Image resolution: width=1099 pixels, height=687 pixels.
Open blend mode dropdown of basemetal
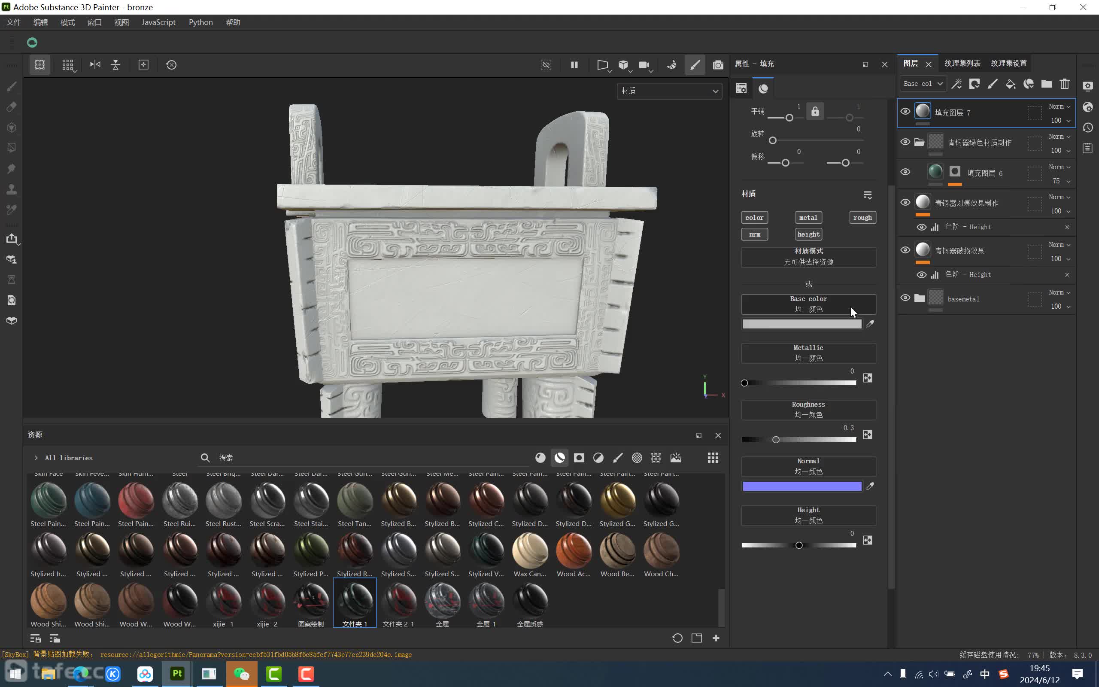coord(1060,292)
